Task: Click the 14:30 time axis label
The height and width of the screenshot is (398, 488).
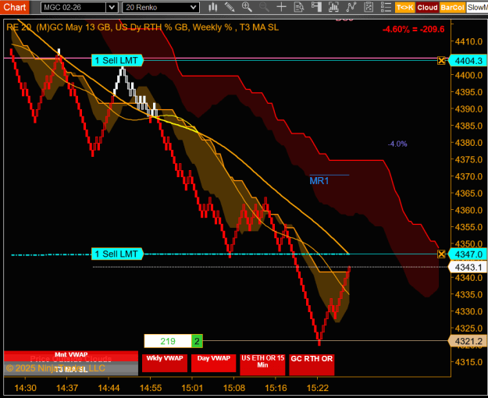Action: point(26,388)
